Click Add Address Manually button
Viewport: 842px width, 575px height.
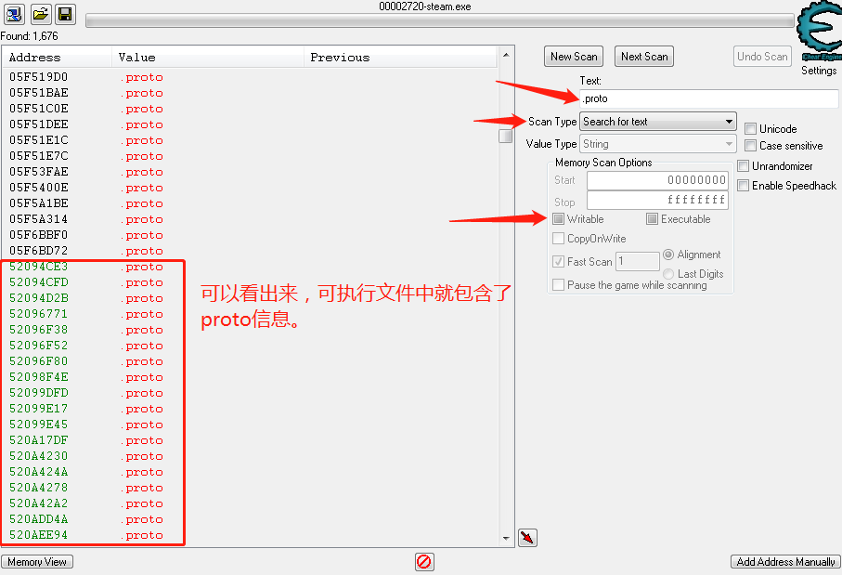click(785, 562)
